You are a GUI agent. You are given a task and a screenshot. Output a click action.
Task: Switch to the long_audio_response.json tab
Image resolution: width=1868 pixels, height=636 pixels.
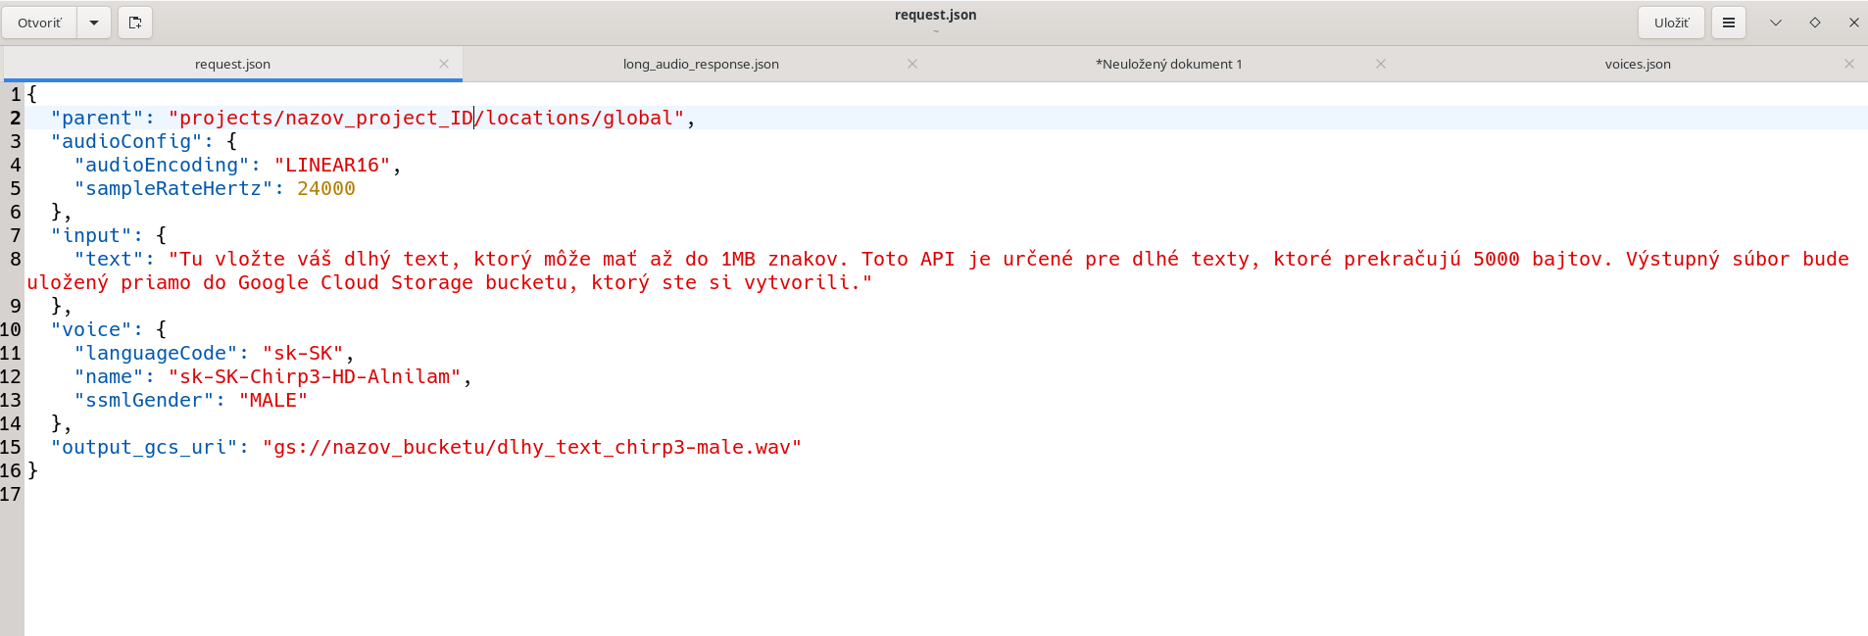pyautogui.click(x=701, y=64)
